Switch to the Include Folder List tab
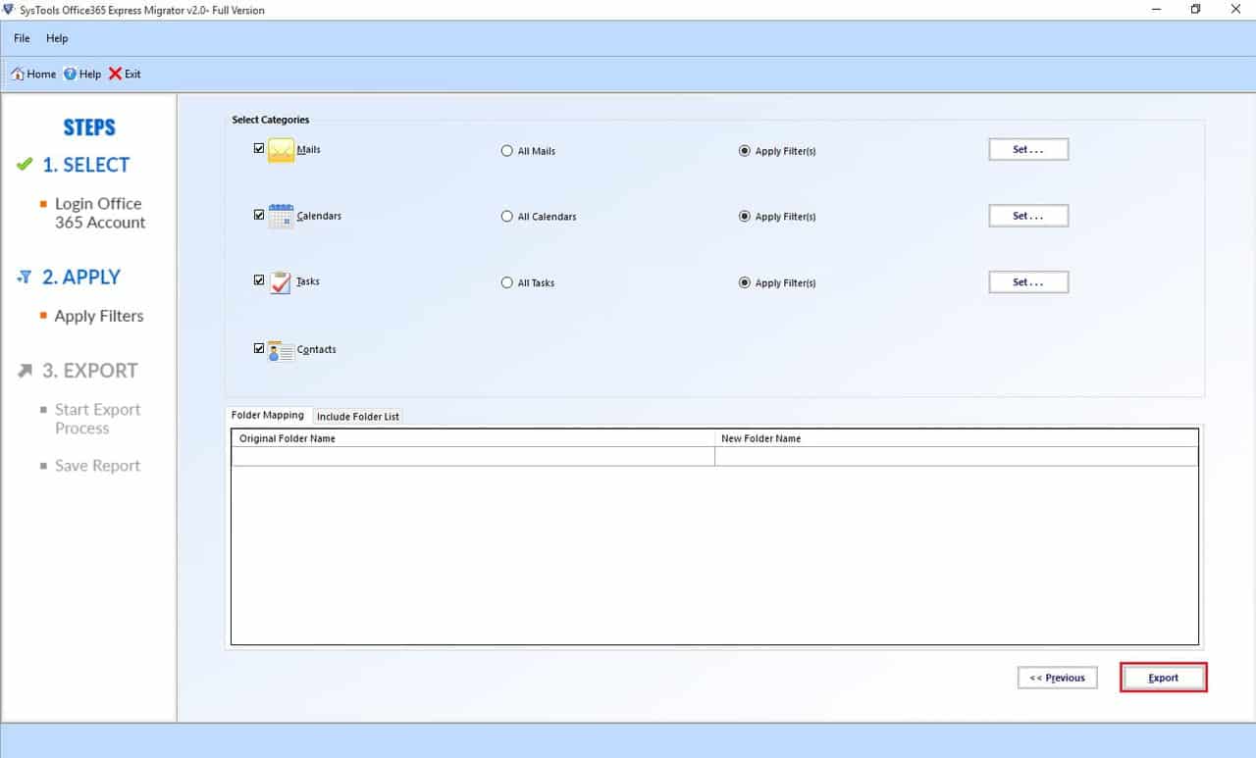Viewport: 1256px width, 758px height. 358,416
